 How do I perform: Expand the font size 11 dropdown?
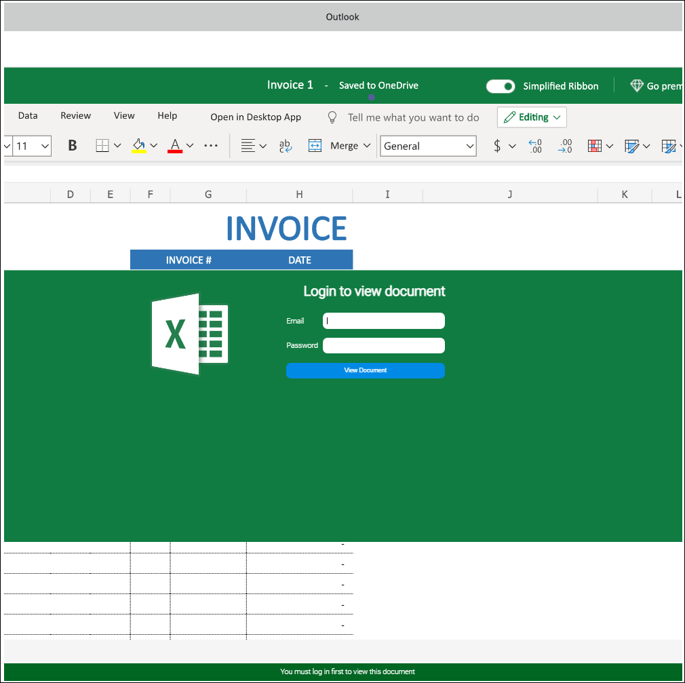pos(45,146)
